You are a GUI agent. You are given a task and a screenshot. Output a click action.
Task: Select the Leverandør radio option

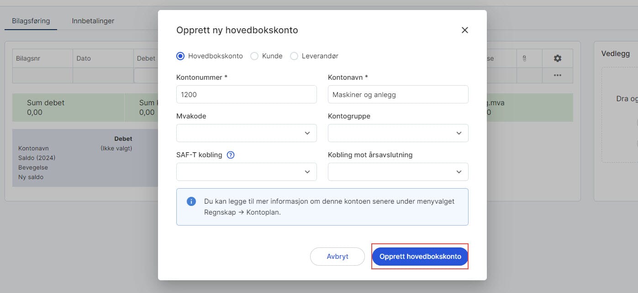(294, 56)
